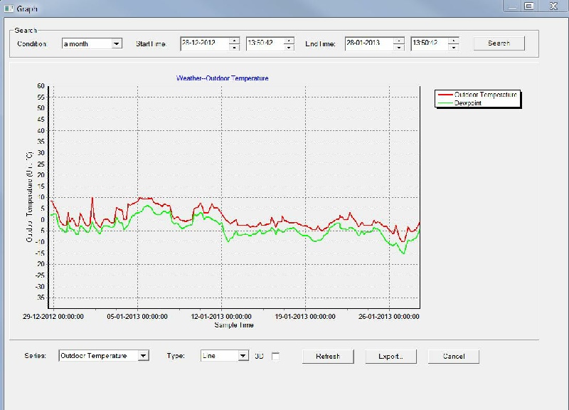Viewport: 569px width, 410px height.
Task: Increase the end time using up arrow
Action: click(454, 40)
